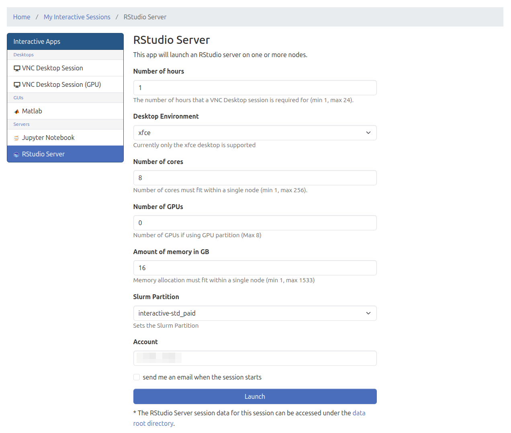This screenshot has width=511, height=433.
Task: Click 'Number of GPUs if using GPU partition' text
Action: coord(197,235)
